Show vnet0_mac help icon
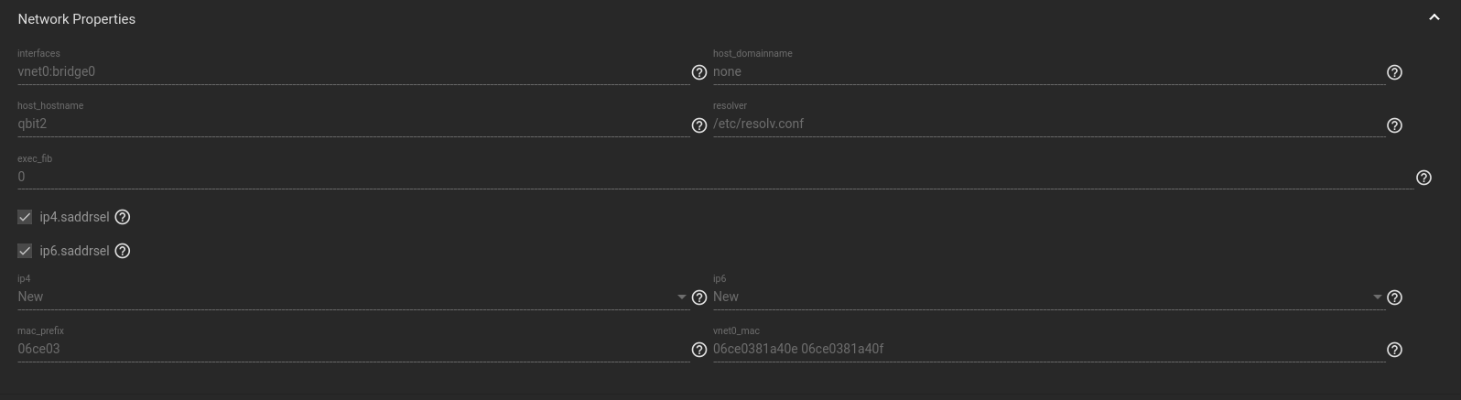1461x400 pixels. tap(1394, 350)
